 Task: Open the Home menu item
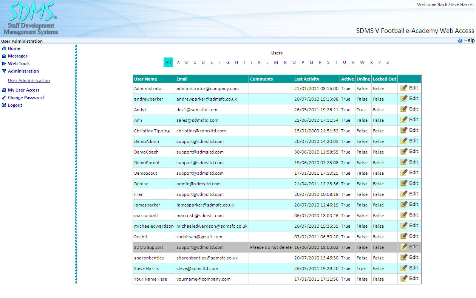coord(14,48)
